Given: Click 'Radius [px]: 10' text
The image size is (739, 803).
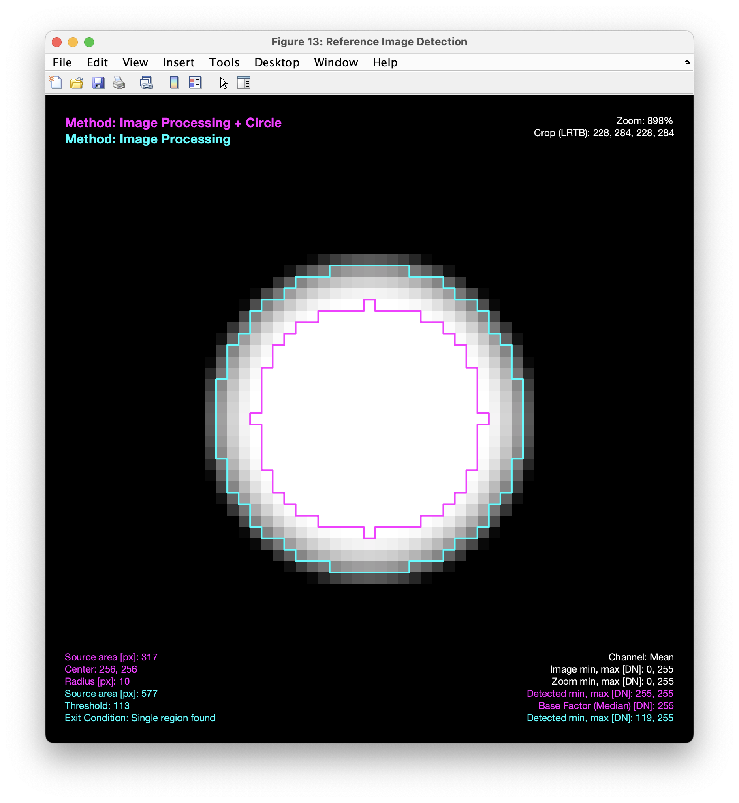Looking at the screenshot, I should pos(97,681).
